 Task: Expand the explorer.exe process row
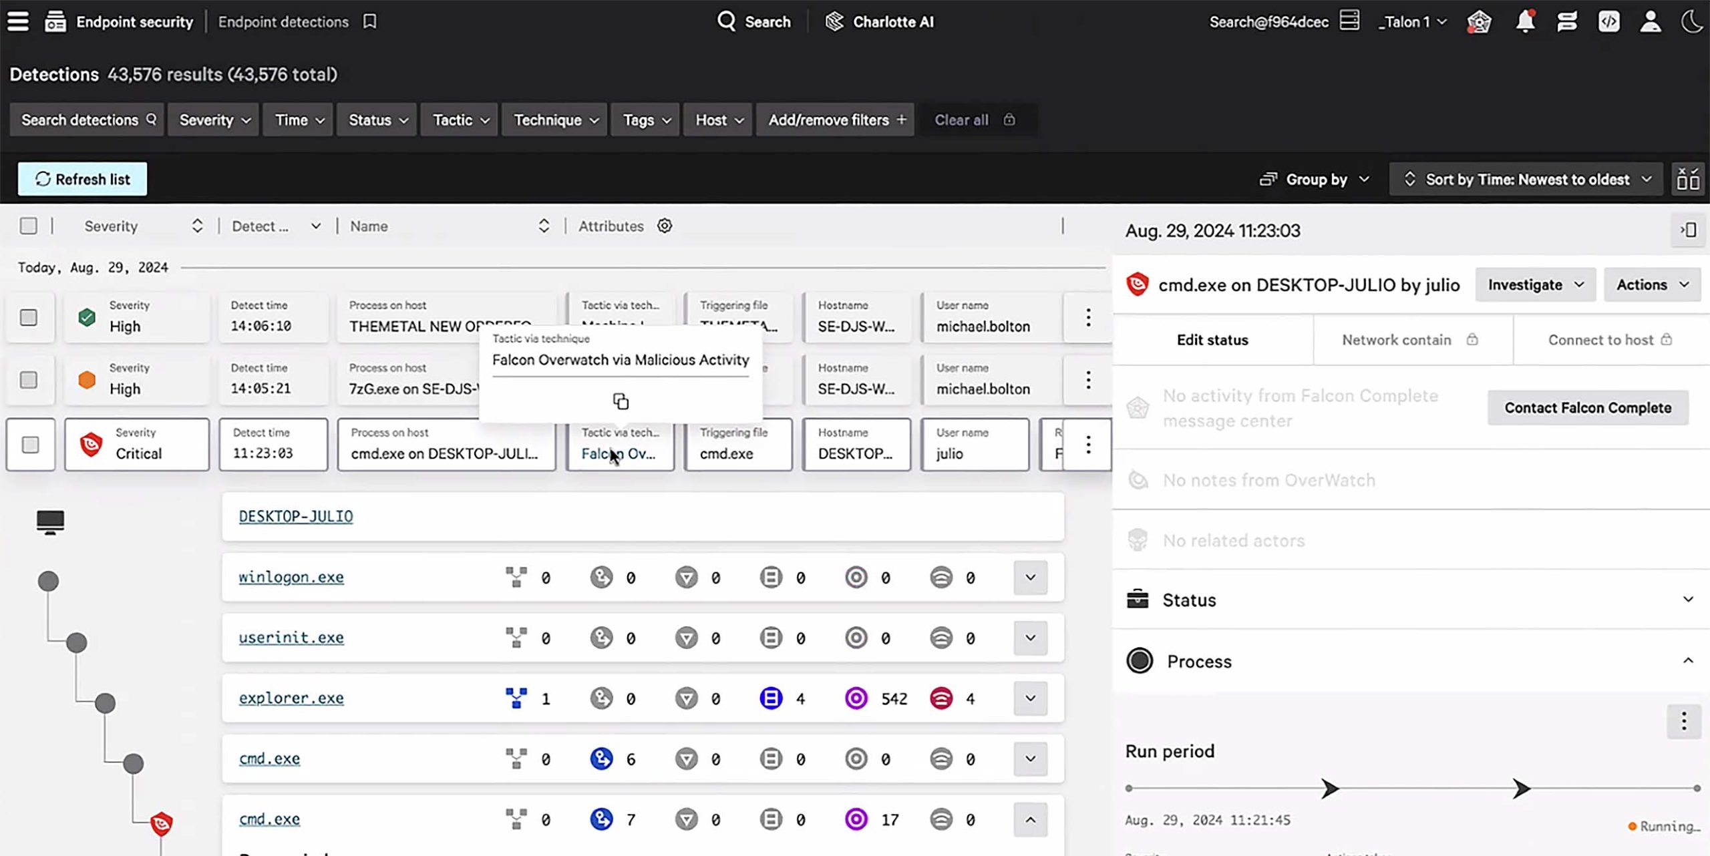[x=1030, y=698]
